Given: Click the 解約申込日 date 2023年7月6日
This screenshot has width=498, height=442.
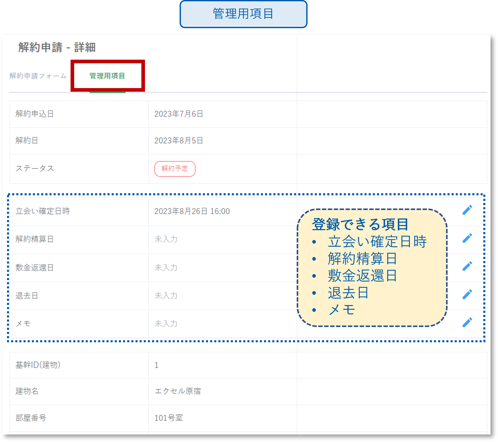Looking at the screenshot, I should click(179, 114).
